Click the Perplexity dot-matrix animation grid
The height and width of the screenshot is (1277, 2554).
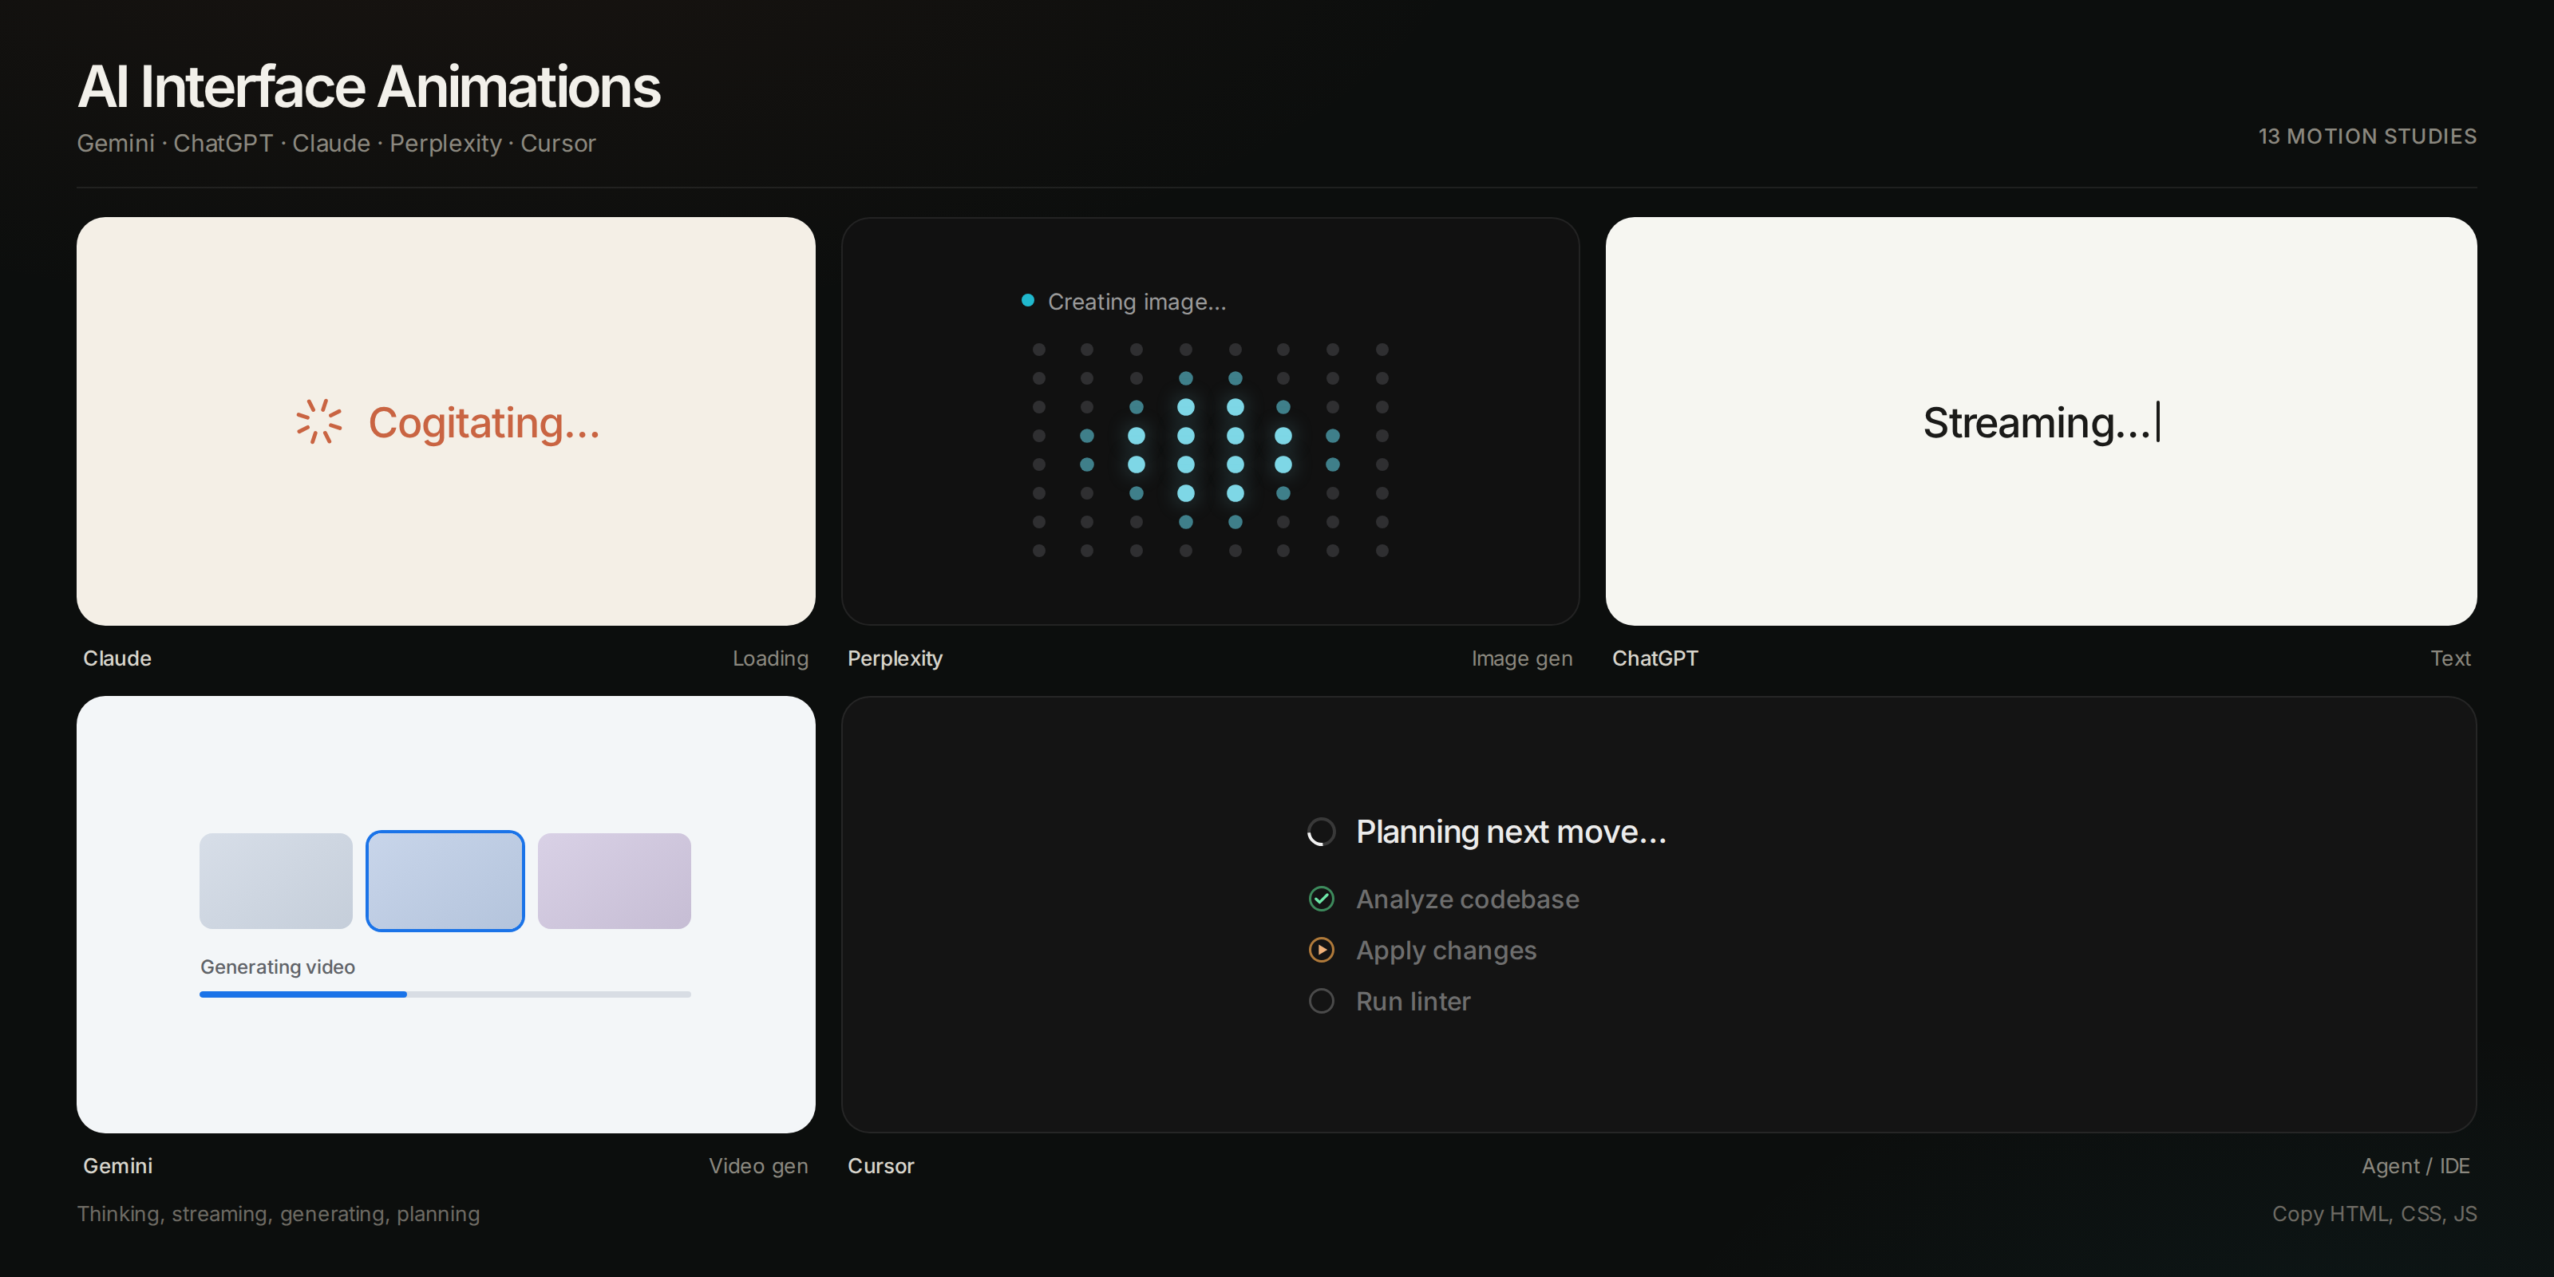coord(1211,450)
